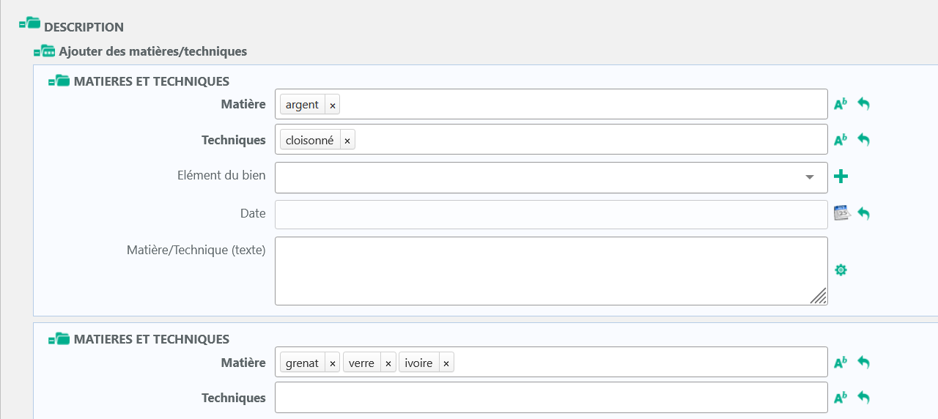Open settings gear for Matière/Technique text
This screenshot has height=419, width=938.
(841, 270)
